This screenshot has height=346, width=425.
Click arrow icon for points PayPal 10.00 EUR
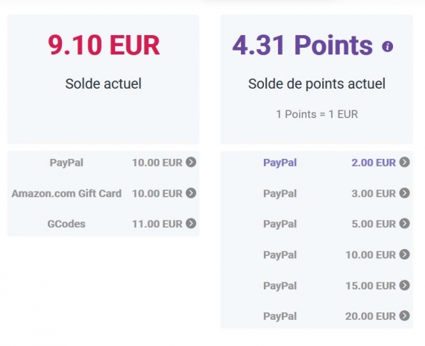[x=404, y=254]
